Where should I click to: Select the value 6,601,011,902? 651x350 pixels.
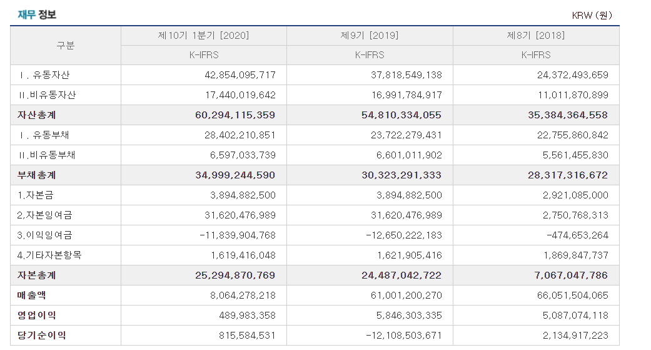pyautogui.click(x=410, y=155)
